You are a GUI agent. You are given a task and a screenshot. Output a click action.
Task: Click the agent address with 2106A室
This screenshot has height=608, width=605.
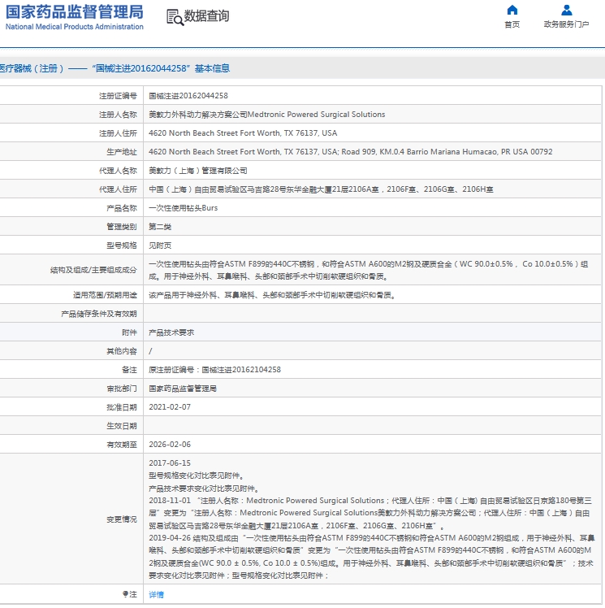click(x=321, y=189)
